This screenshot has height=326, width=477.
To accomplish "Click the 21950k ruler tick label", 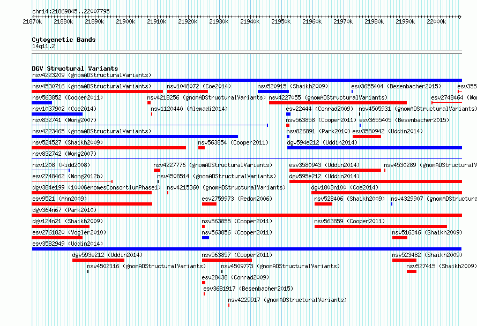I will 281,21.
